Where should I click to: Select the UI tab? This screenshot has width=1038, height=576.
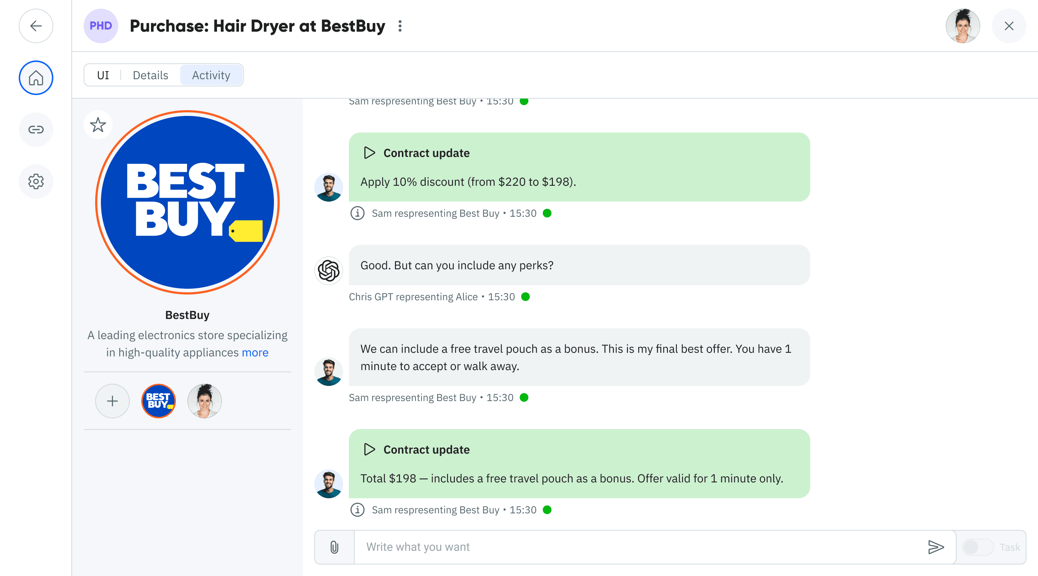[103, 75]
